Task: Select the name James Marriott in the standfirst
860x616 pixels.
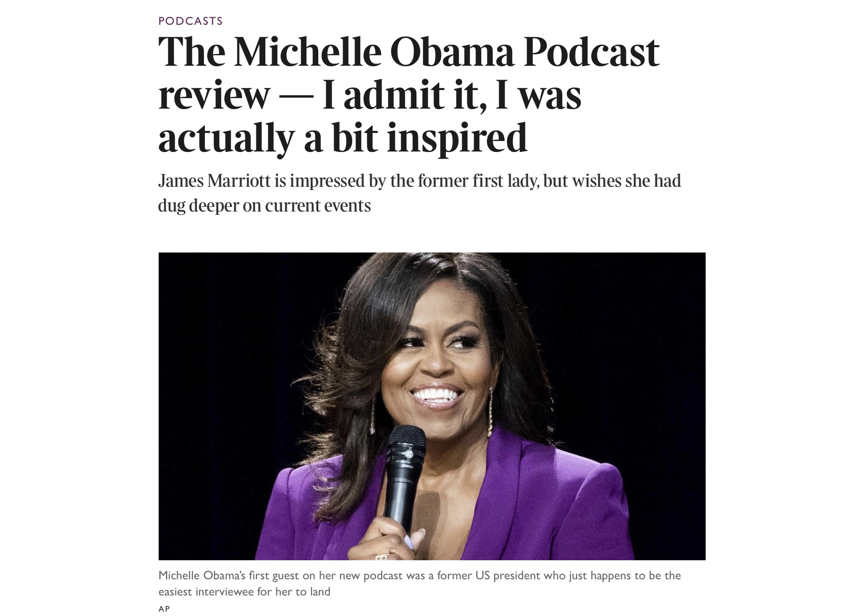Action: [214, 181]
